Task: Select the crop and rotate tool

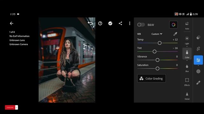Action: click(198, 49)
